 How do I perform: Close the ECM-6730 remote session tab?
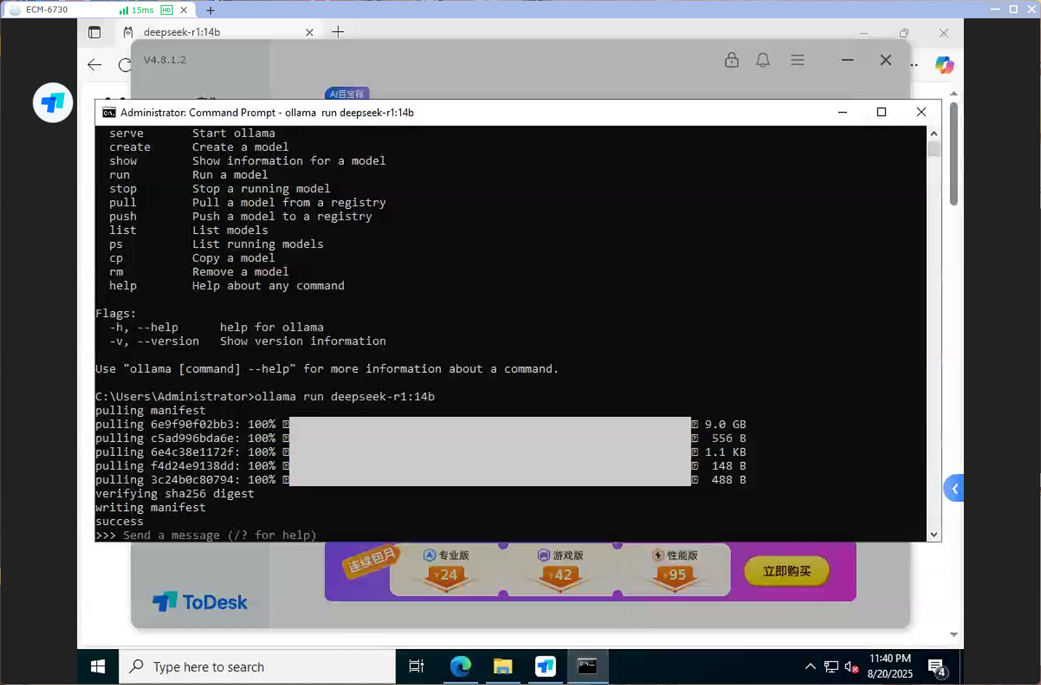pyautogui.click(x=184, y=10)
